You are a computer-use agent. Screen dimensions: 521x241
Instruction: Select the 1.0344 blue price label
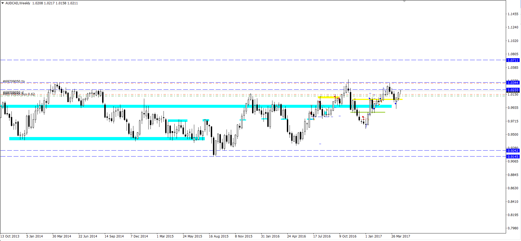point(513,83)
